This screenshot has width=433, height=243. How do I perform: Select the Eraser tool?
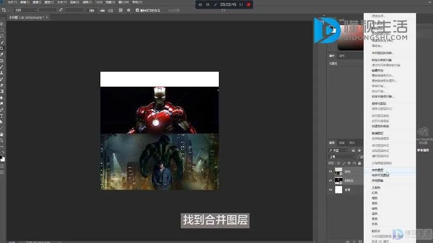2,85
